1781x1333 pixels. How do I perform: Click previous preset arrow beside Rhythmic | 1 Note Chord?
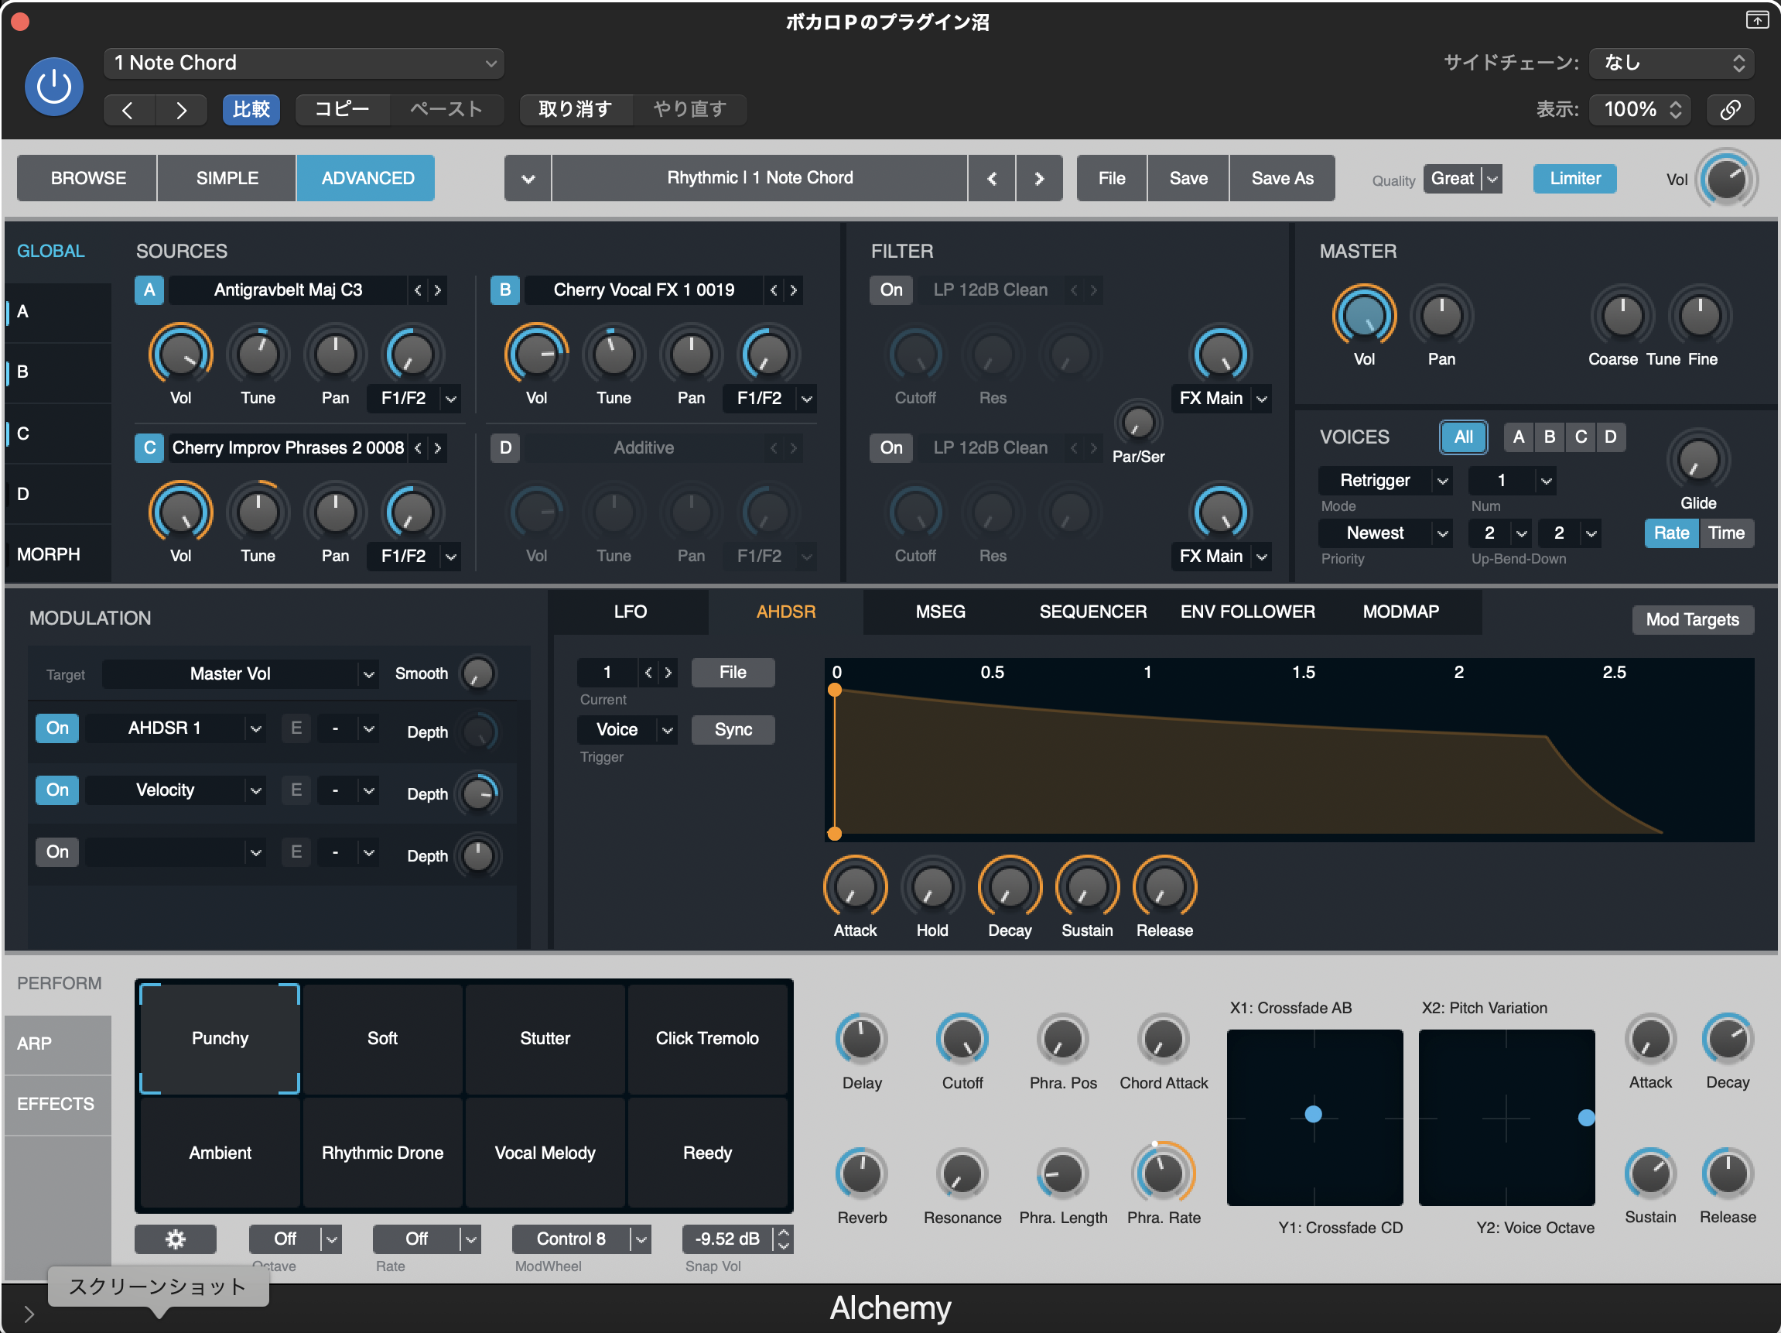[x=992, y=178]
